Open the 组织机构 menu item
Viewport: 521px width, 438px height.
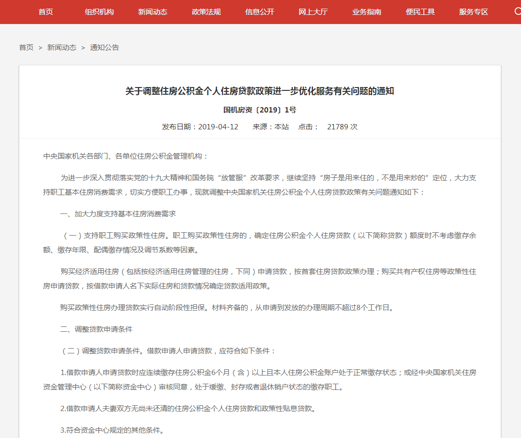[99, 12]
